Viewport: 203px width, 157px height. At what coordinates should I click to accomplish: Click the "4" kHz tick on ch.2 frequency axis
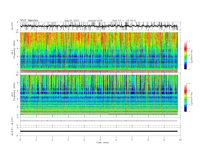coord(18,99)
